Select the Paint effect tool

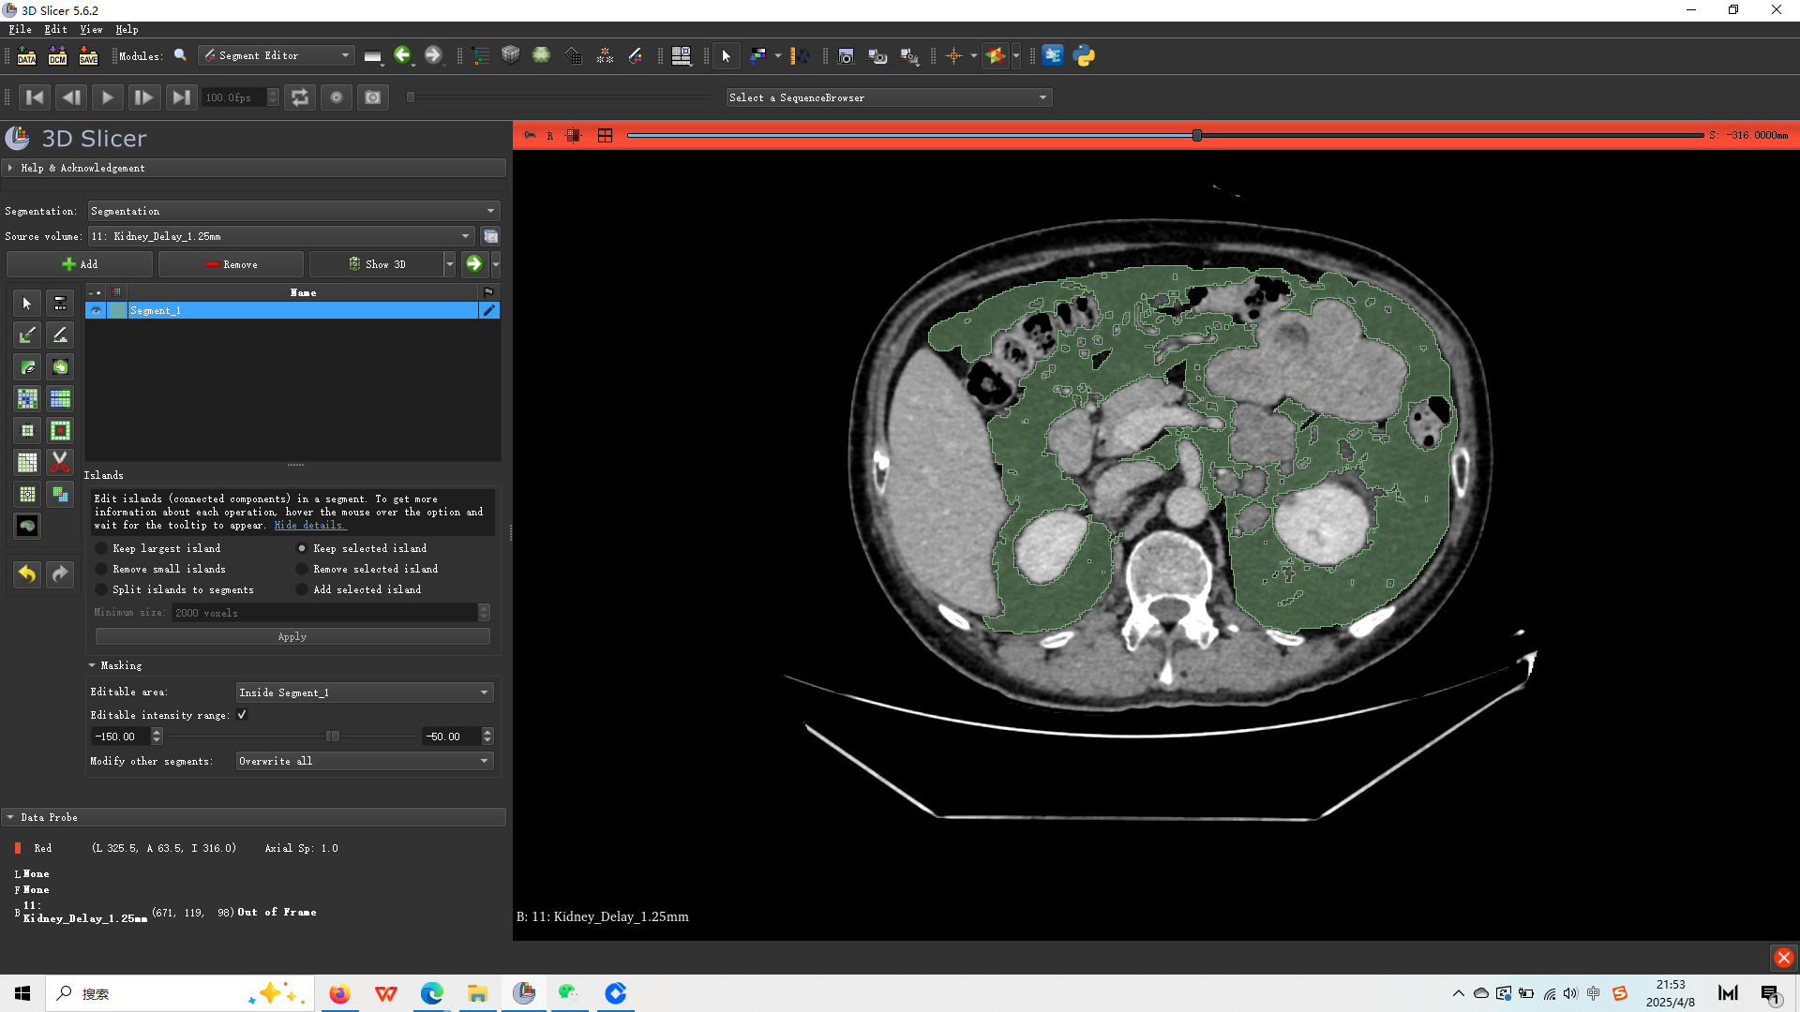[27, 335]
